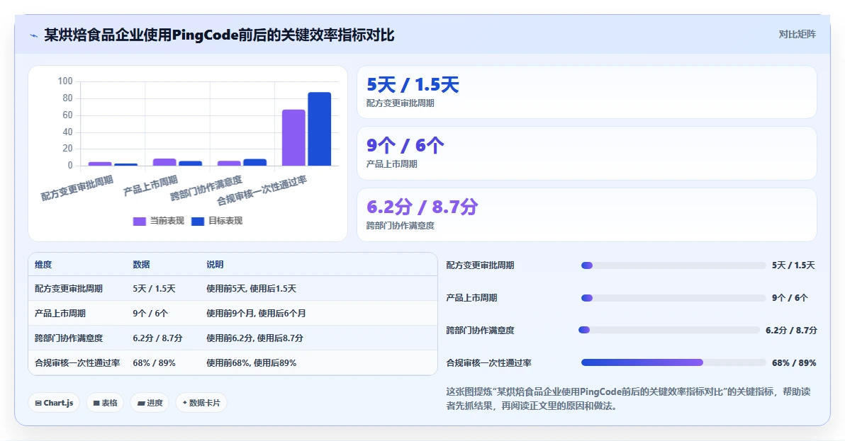Click the summary paragraph under progress bars
Image resolution: width=845 pixels, height=441 pixels.
pos(628,399)
